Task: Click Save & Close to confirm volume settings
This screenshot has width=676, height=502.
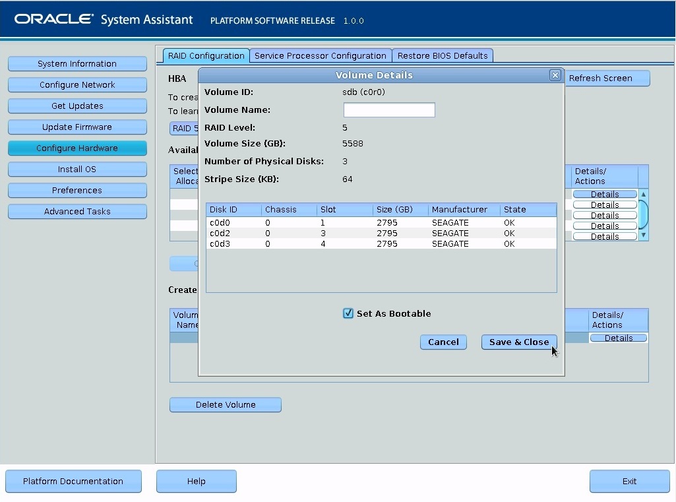Action: (x=519, y=342)
